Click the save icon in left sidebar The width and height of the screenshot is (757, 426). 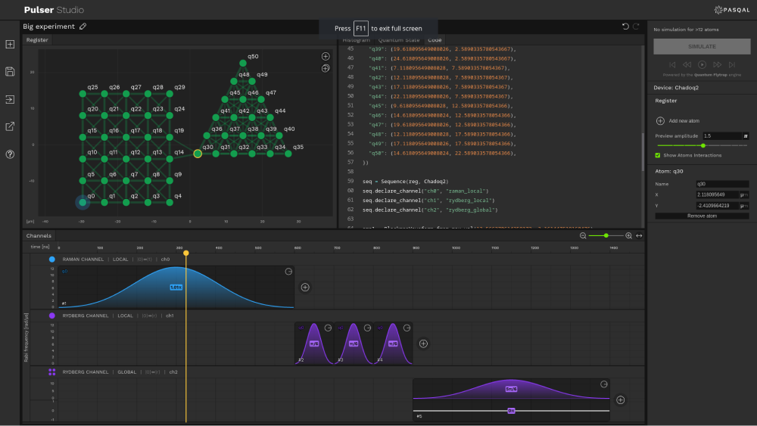tap(10, 72)
